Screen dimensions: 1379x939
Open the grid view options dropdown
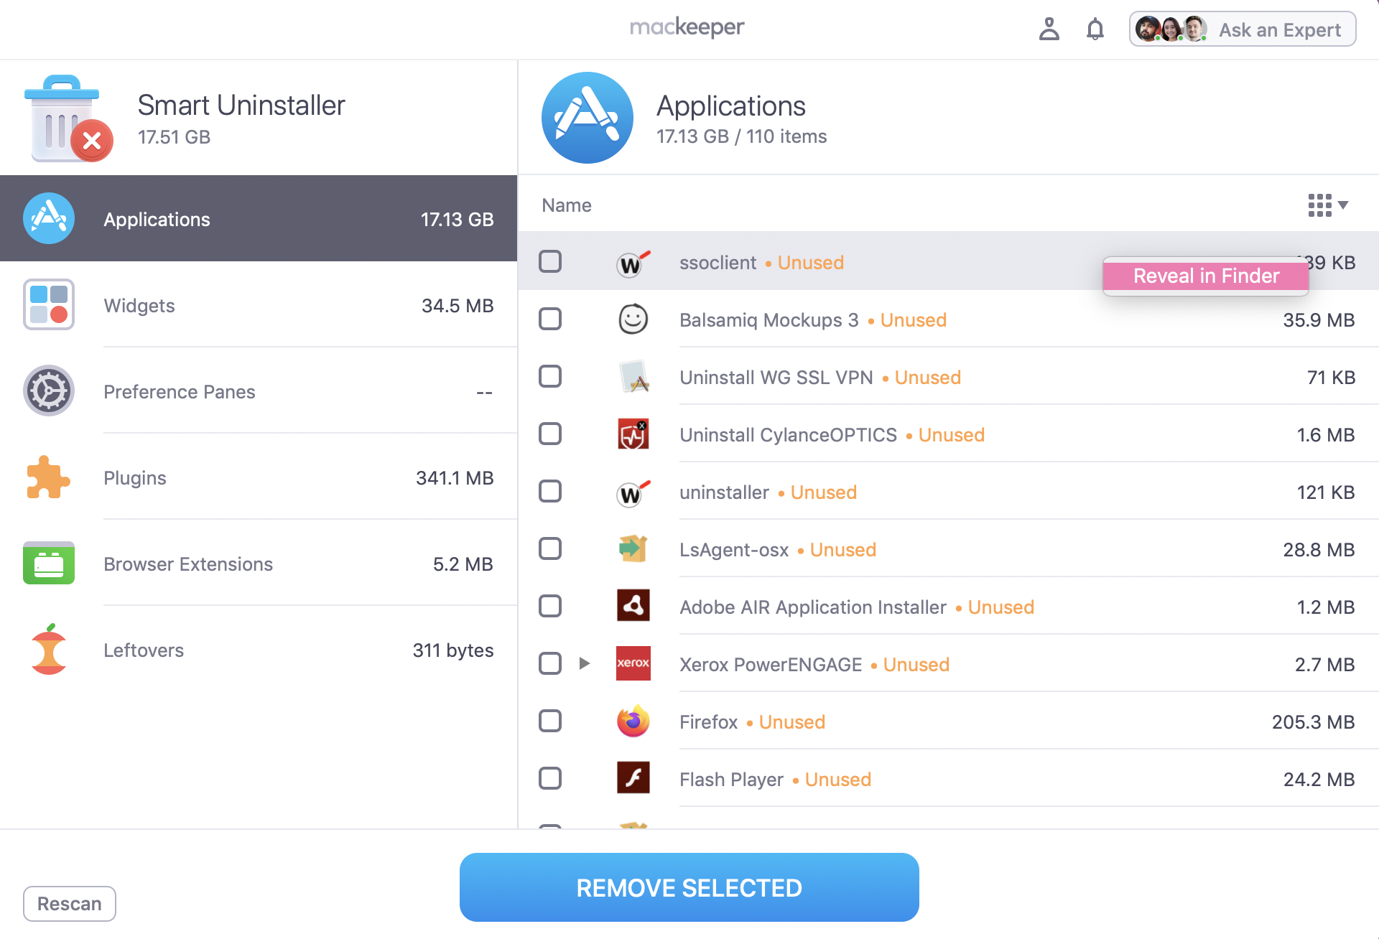1327,205
